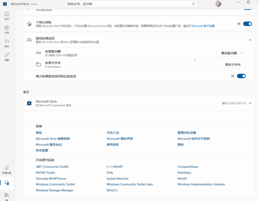Turn off the 个性化体验 toggle

[248, 24]
